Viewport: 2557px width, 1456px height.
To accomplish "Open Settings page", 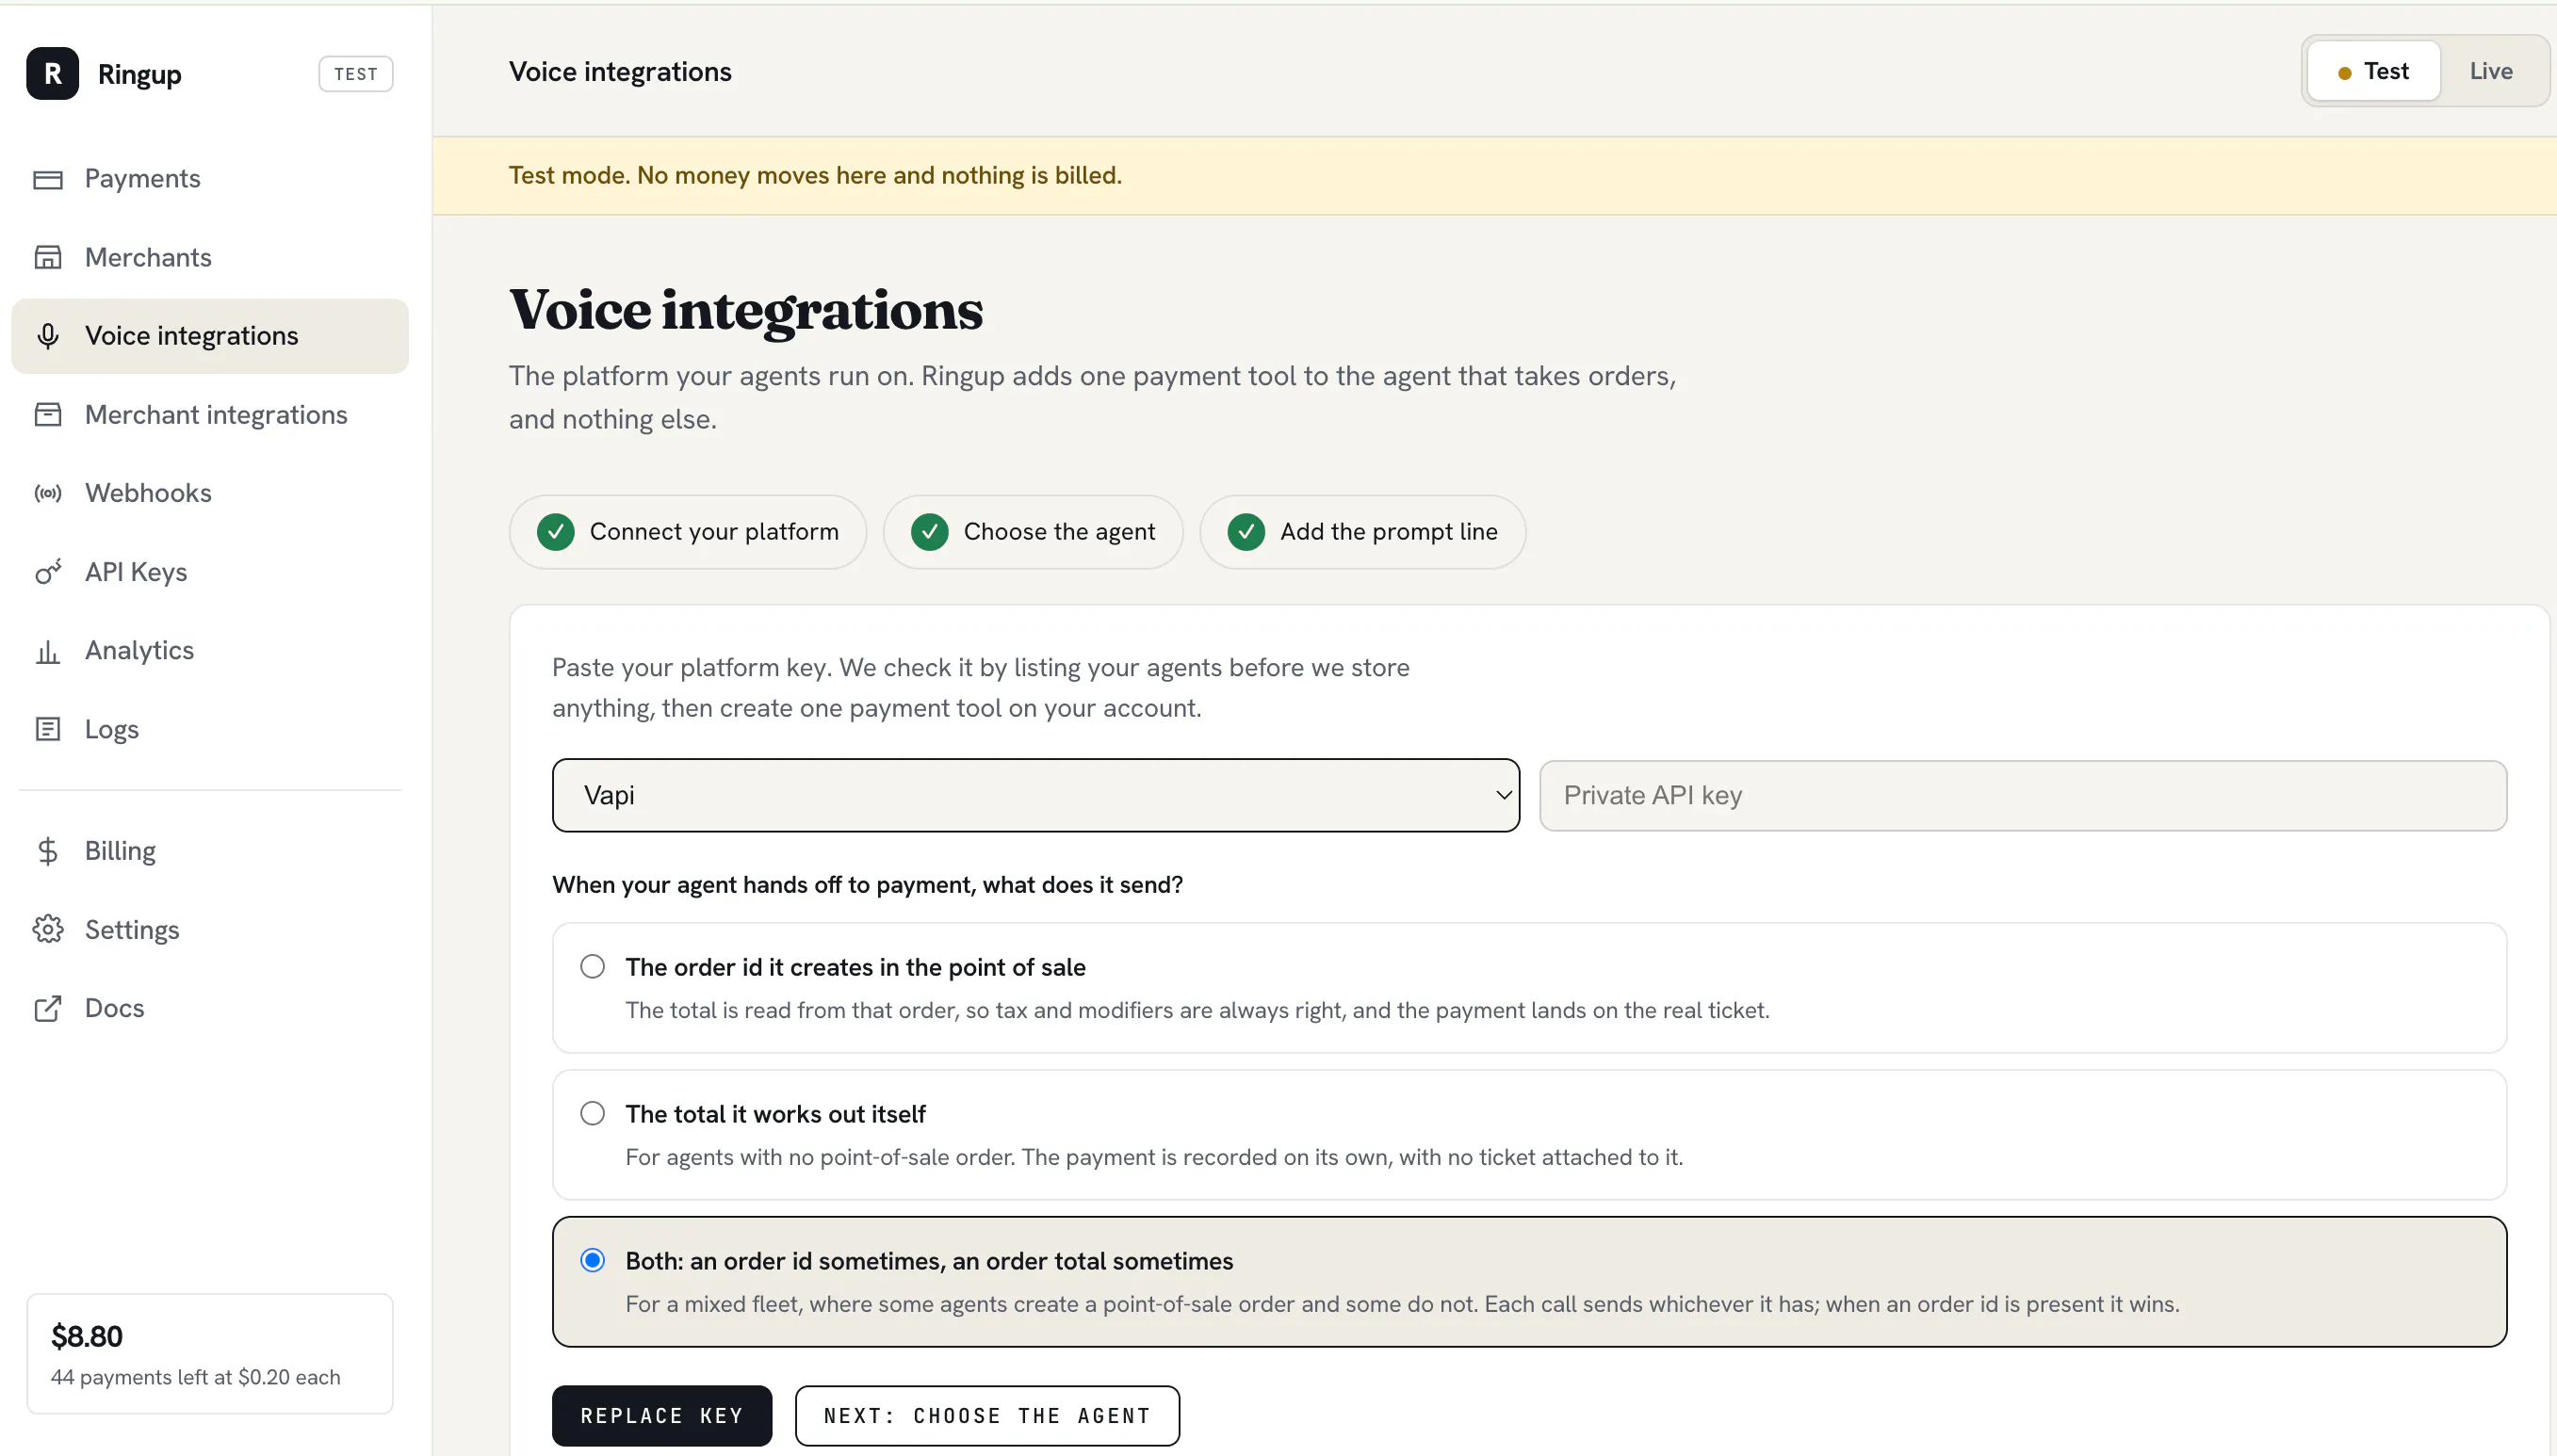I will (210, 929).
